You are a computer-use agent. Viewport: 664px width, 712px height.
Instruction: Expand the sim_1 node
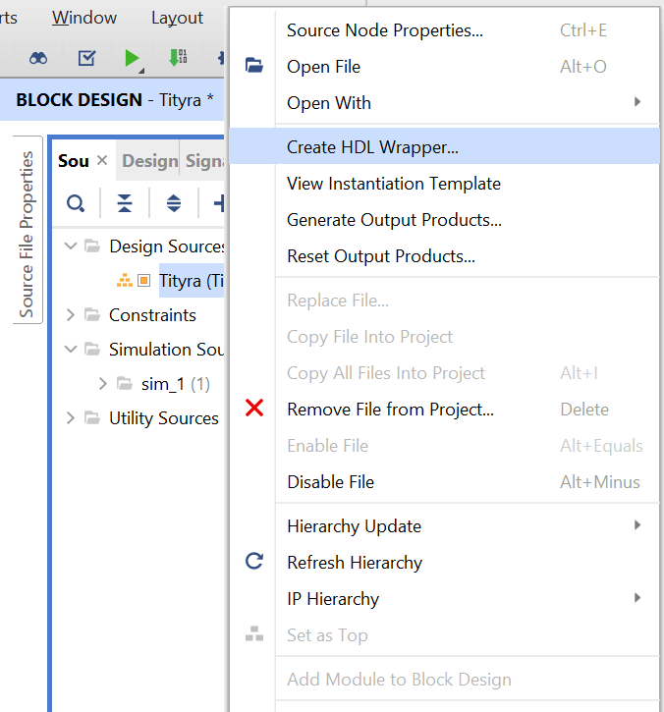tap(103, 383)
